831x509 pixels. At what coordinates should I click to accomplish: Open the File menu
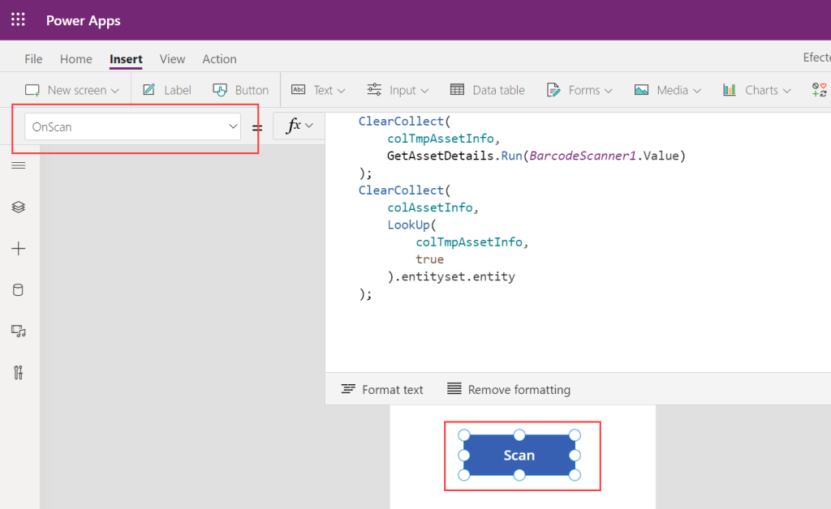coord(33,59)
